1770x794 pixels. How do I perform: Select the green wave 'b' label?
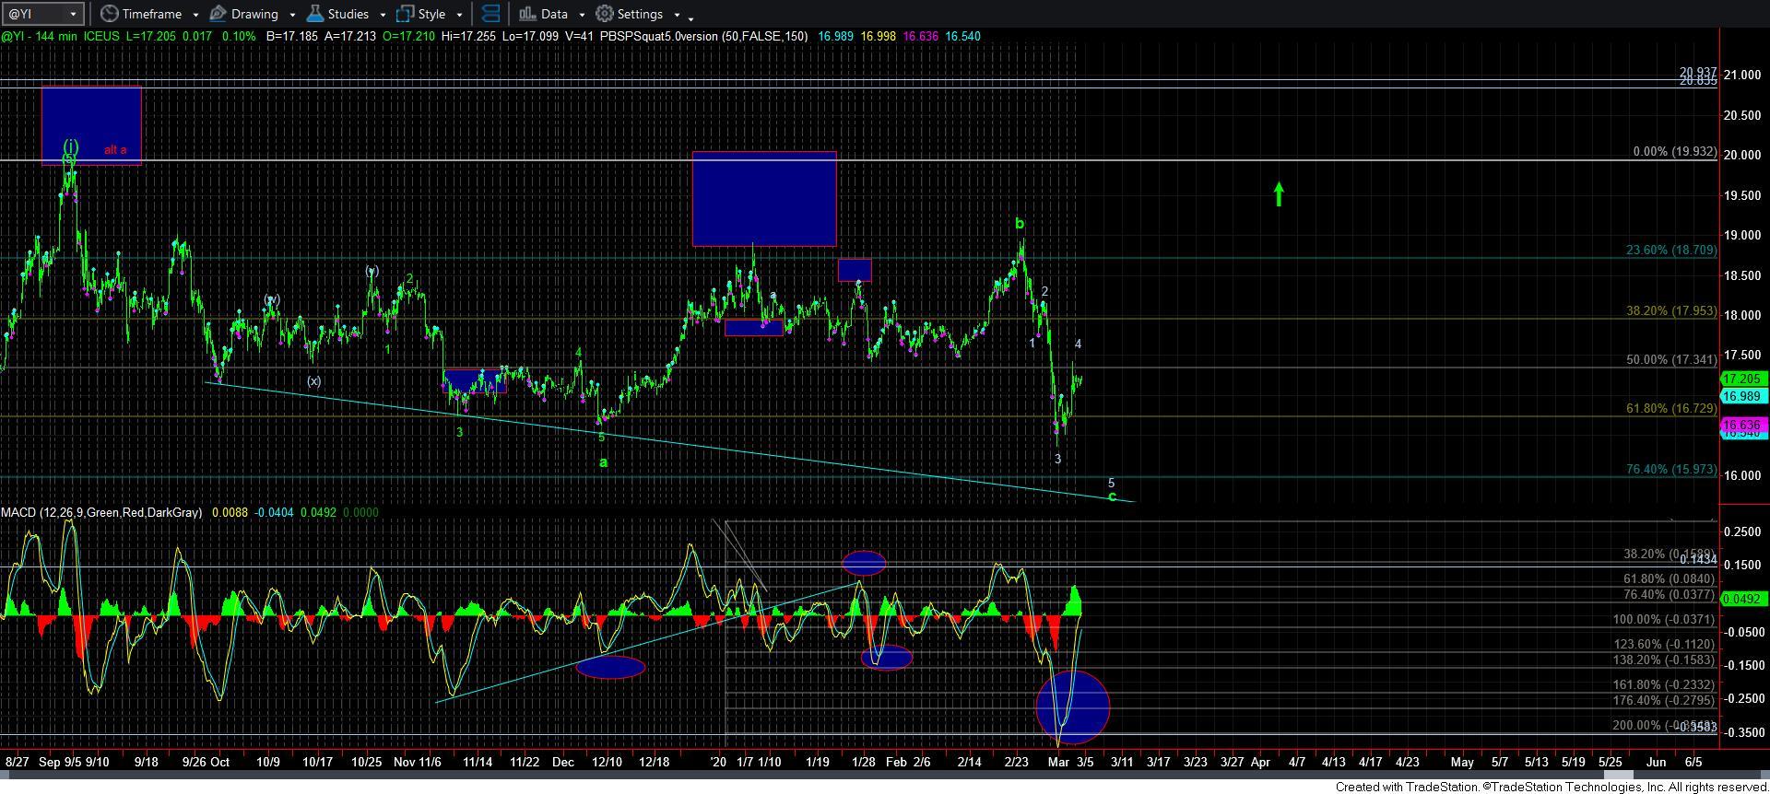[x=1020, y=223]
